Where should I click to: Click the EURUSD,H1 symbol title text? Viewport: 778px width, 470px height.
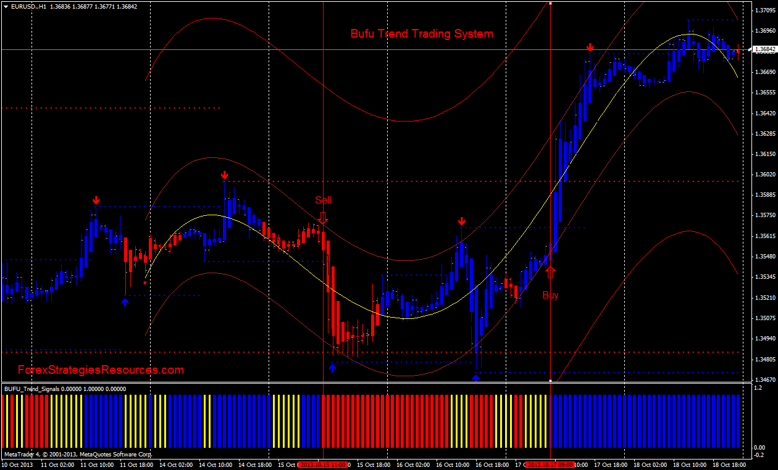click(x=28, y=6)
